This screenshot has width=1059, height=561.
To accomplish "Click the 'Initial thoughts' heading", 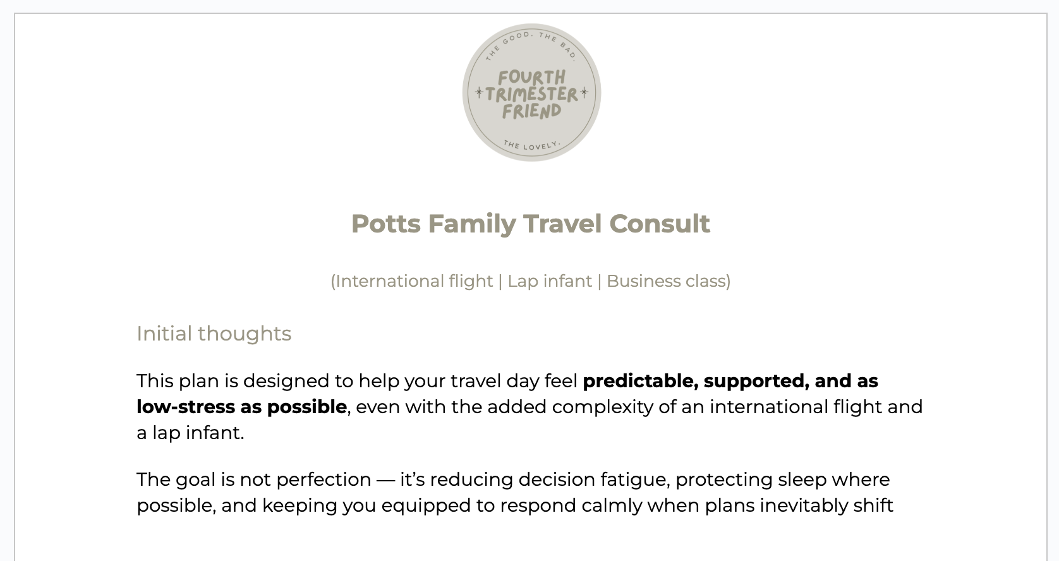I will (214, 334).
